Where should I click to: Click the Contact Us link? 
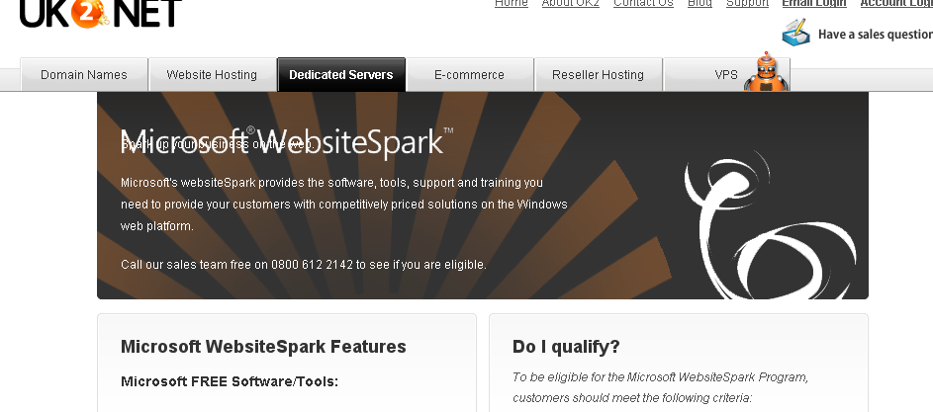(643, 3)
